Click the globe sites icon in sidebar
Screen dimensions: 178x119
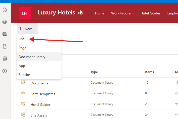(4, 22)
